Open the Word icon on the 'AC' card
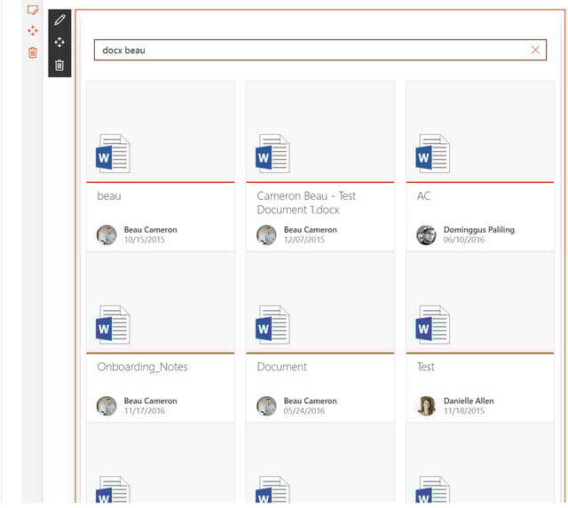 (433, 154)
